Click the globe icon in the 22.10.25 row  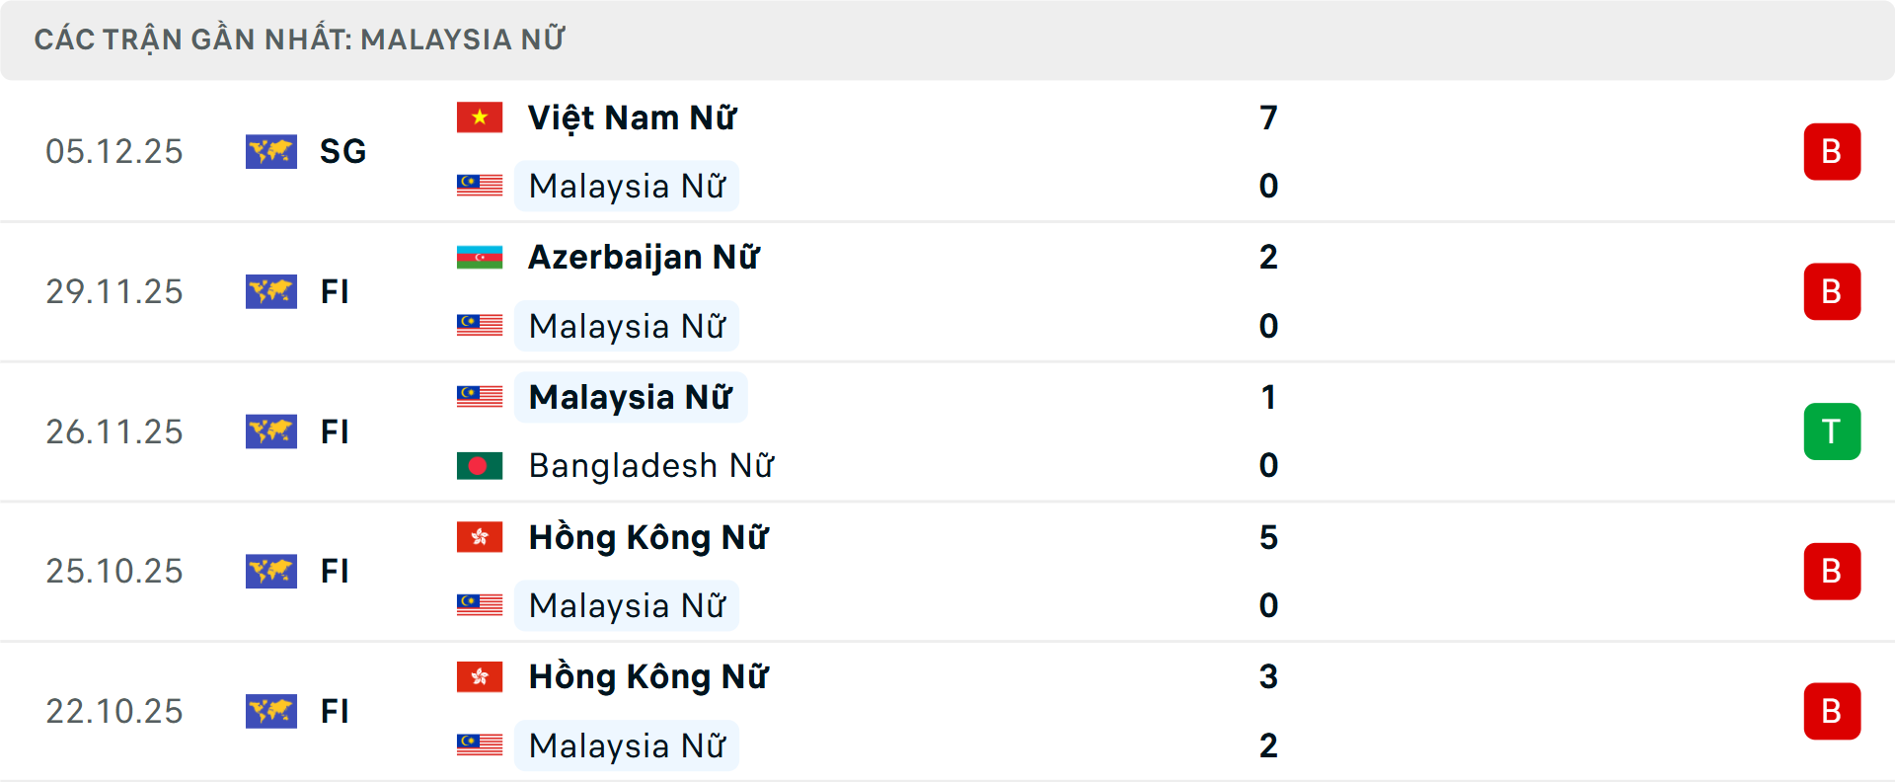click(271, 711)
